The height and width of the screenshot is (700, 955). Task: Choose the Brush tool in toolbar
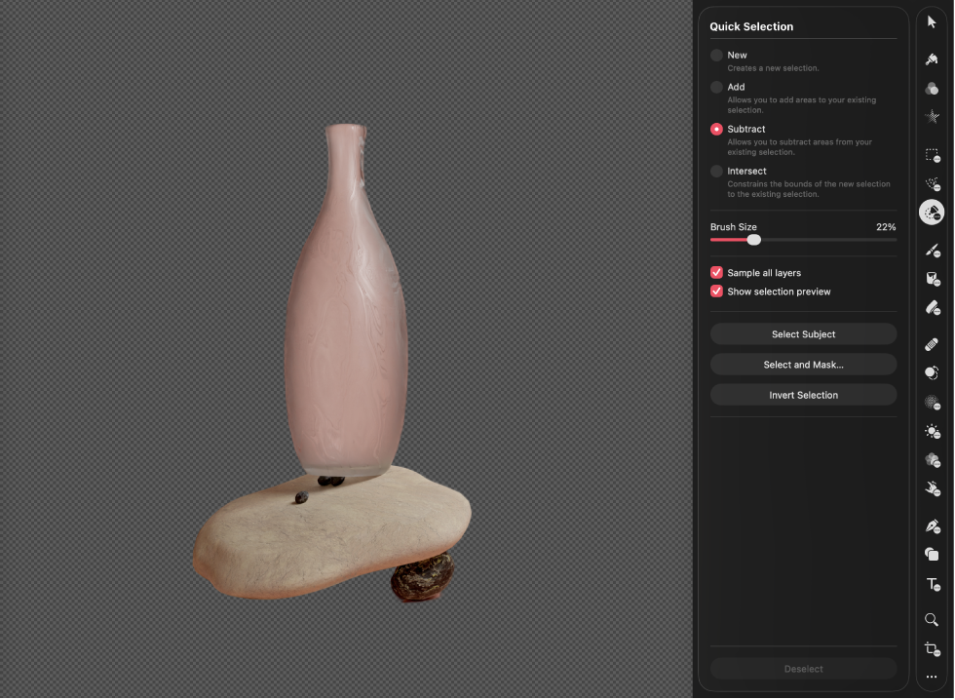coord(932,251)
